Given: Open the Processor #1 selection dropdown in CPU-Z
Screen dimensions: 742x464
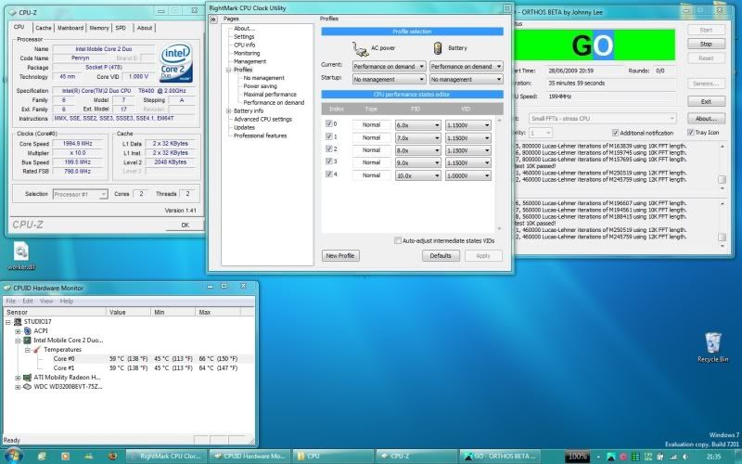Looking at the screenshot, I should [81, 194].
